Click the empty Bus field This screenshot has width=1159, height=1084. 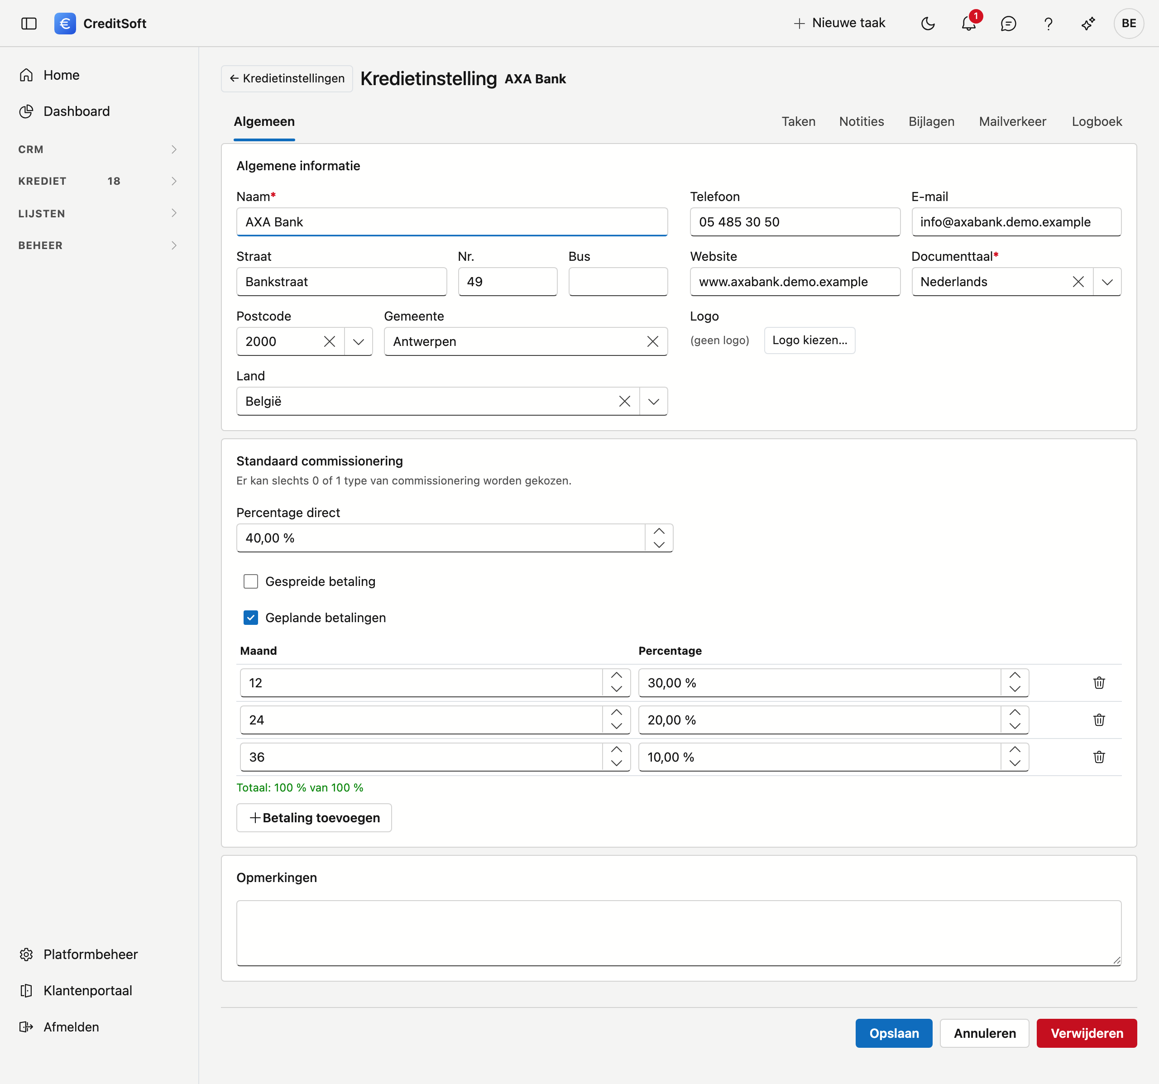click(x=618, y=282)
